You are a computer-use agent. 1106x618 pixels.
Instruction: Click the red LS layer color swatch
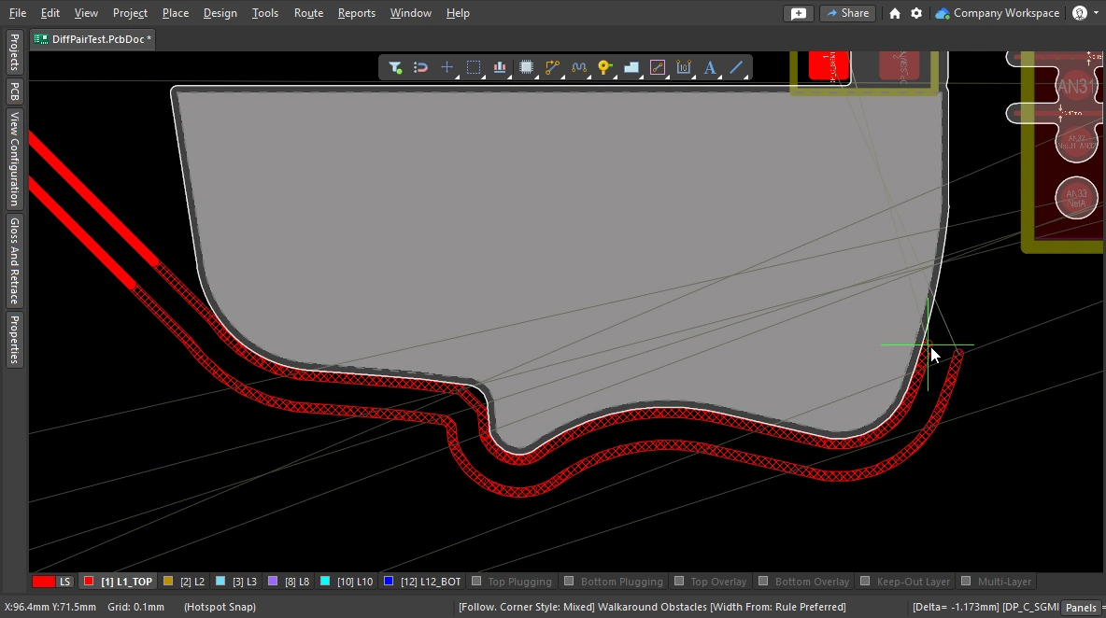coord(43,582)
